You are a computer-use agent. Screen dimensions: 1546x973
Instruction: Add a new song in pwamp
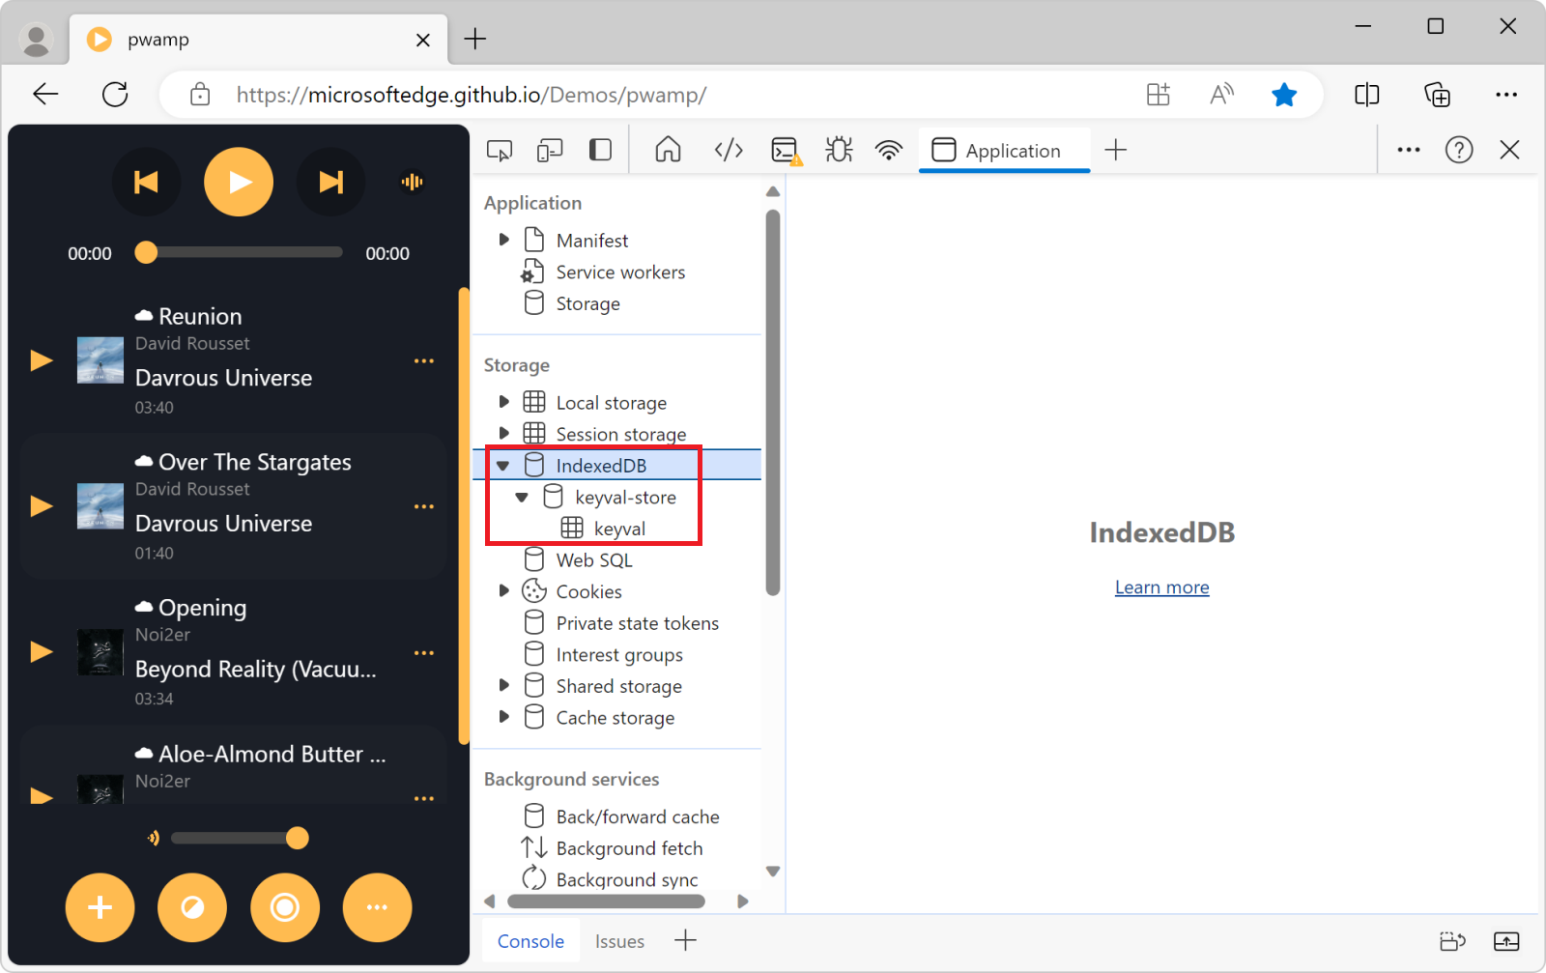[100, 907]
